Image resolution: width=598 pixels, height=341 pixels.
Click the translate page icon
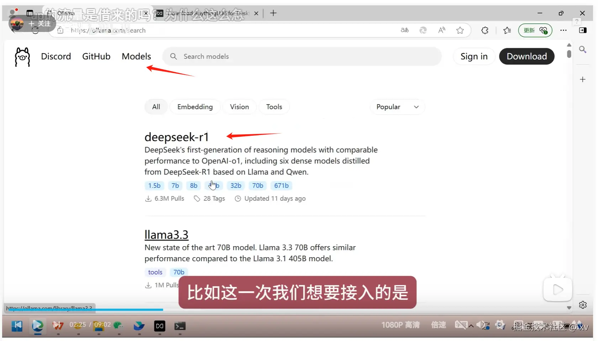coord(404,30)
